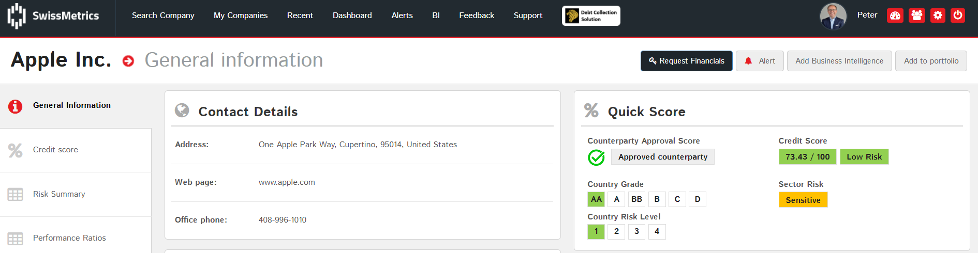Open the red dashboard gauge icon
This screenshot has height=253, width=978.
click(x=895, y=15)
